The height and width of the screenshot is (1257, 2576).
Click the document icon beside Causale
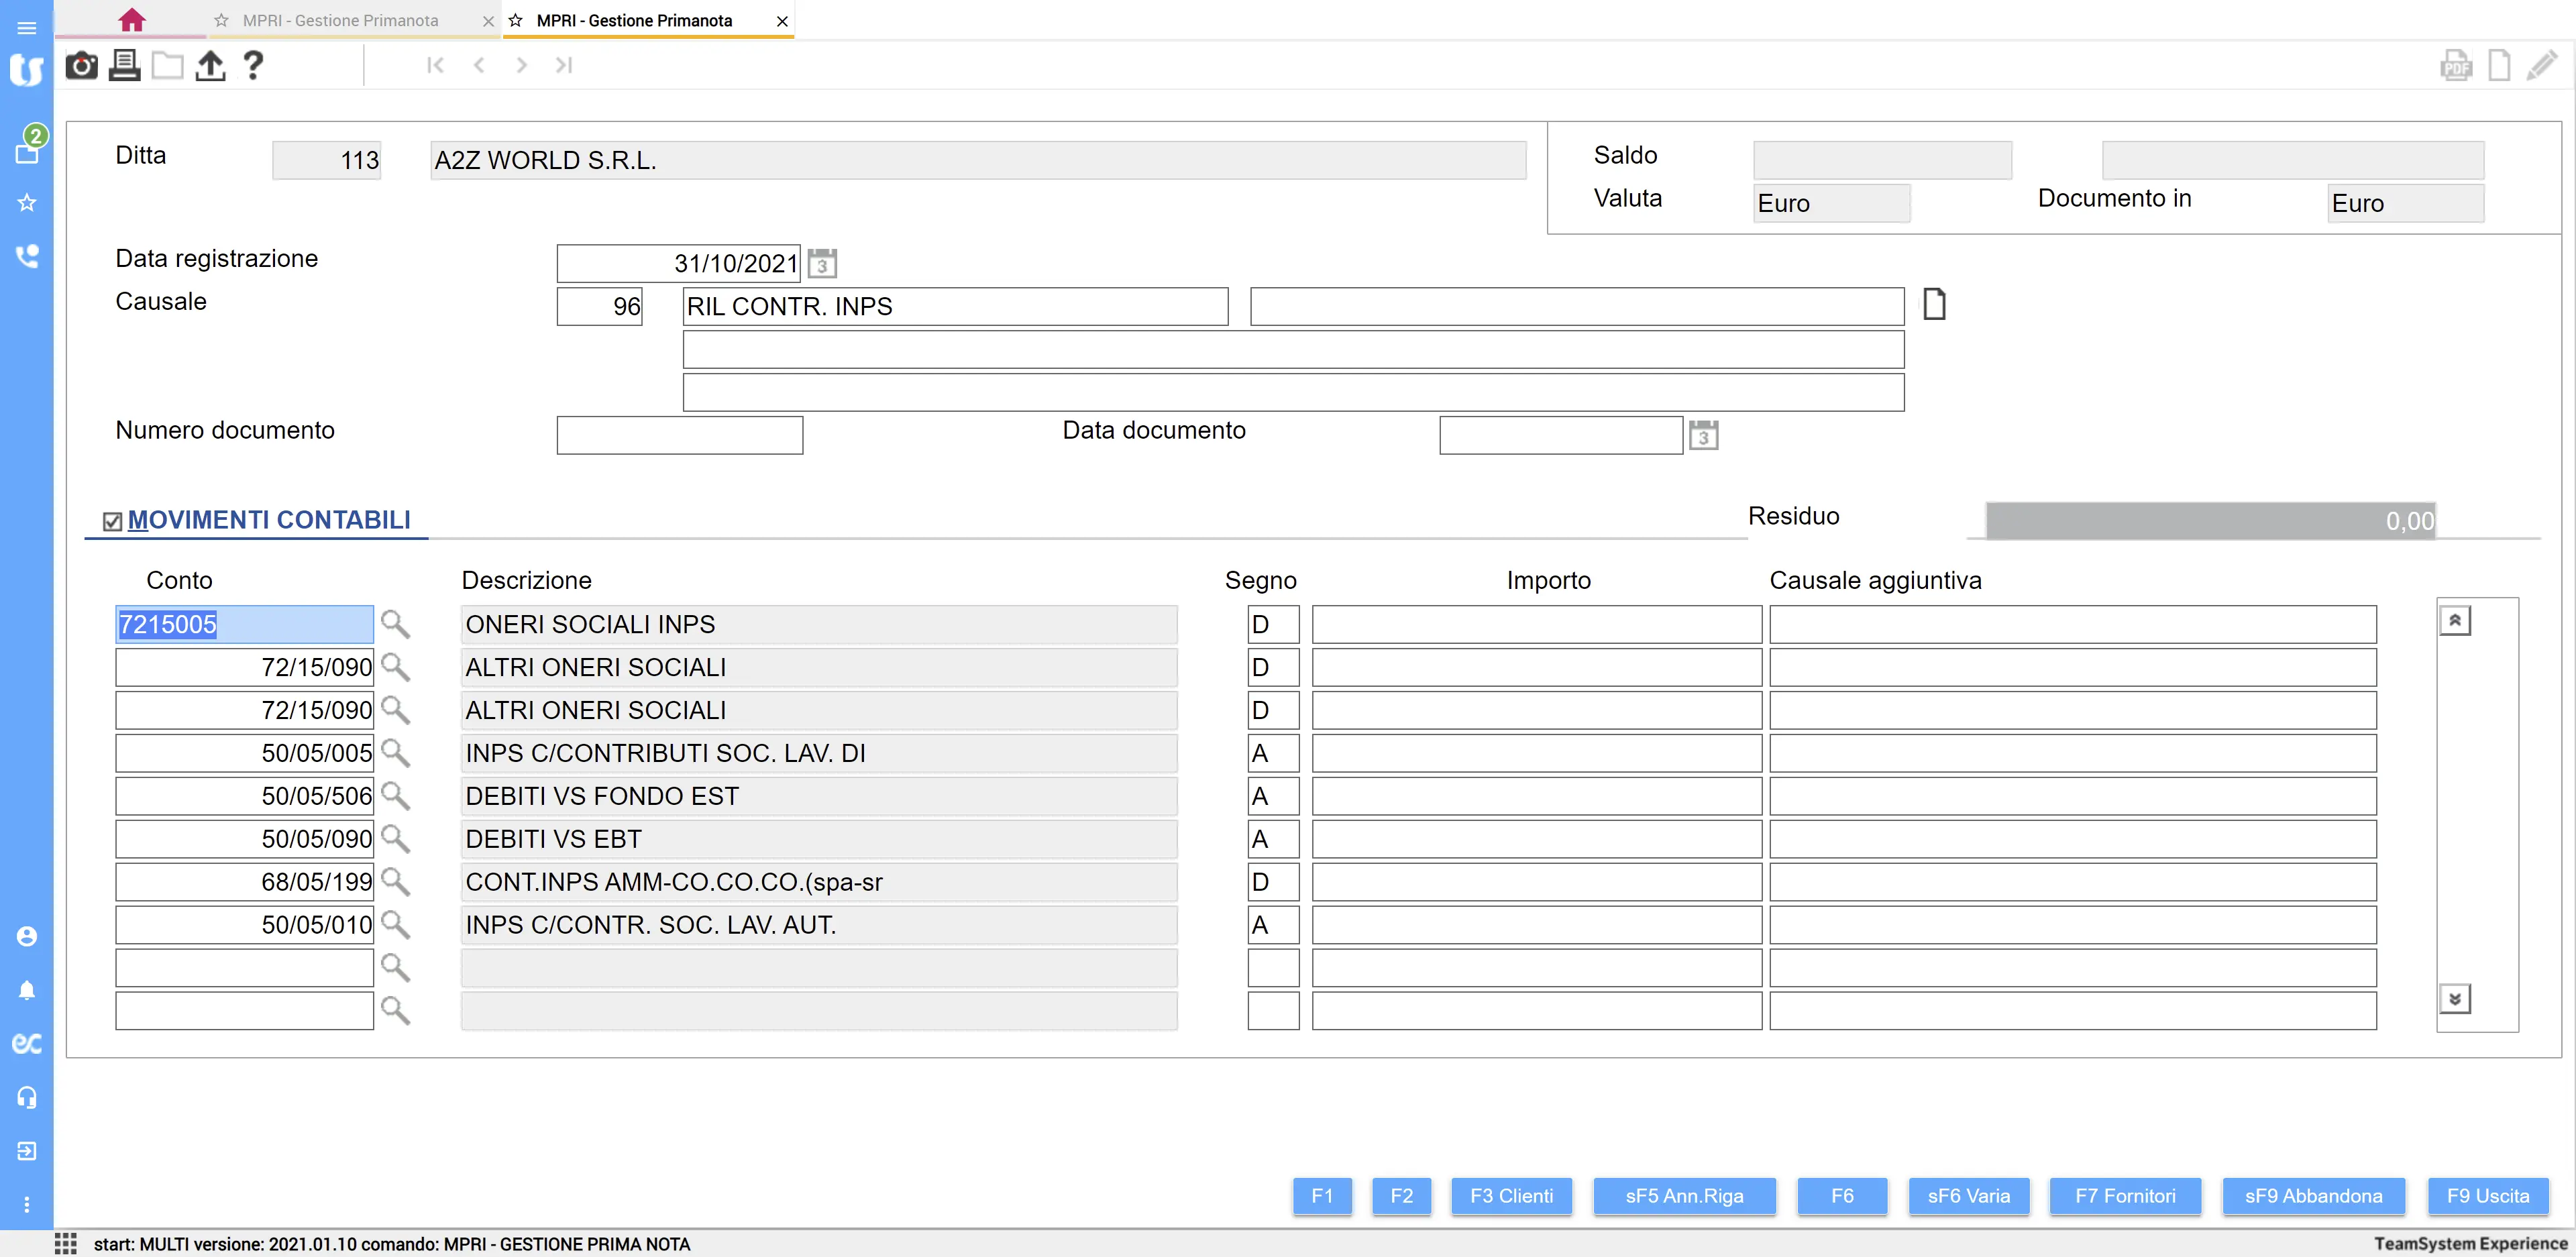(x=1934, y=304)
